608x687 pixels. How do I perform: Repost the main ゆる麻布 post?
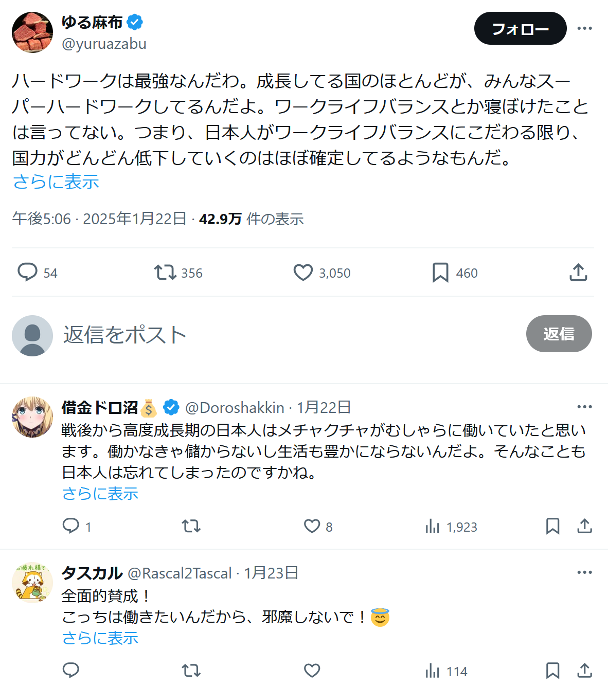click(166, 273)
